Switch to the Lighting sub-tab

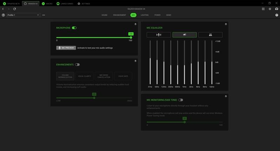tap(145, 15)
